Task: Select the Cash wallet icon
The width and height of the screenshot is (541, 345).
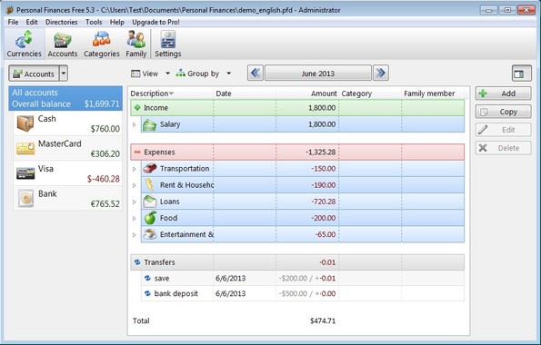Action: coord(25,123)
